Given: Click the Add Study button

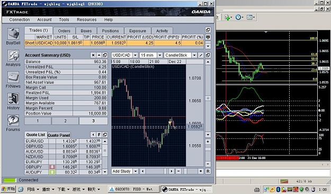Looking at the screenshot, I should tap(122, 171).
